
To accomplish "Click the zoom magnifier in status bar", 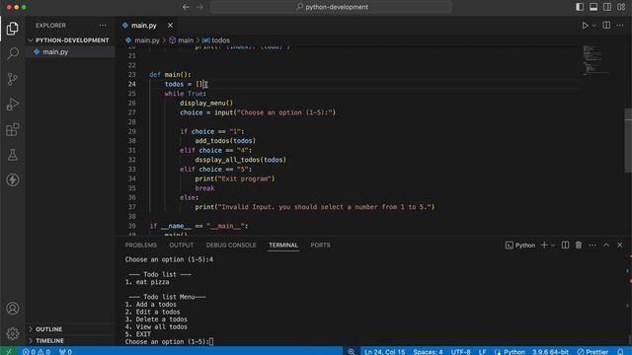I will [352, 351].
